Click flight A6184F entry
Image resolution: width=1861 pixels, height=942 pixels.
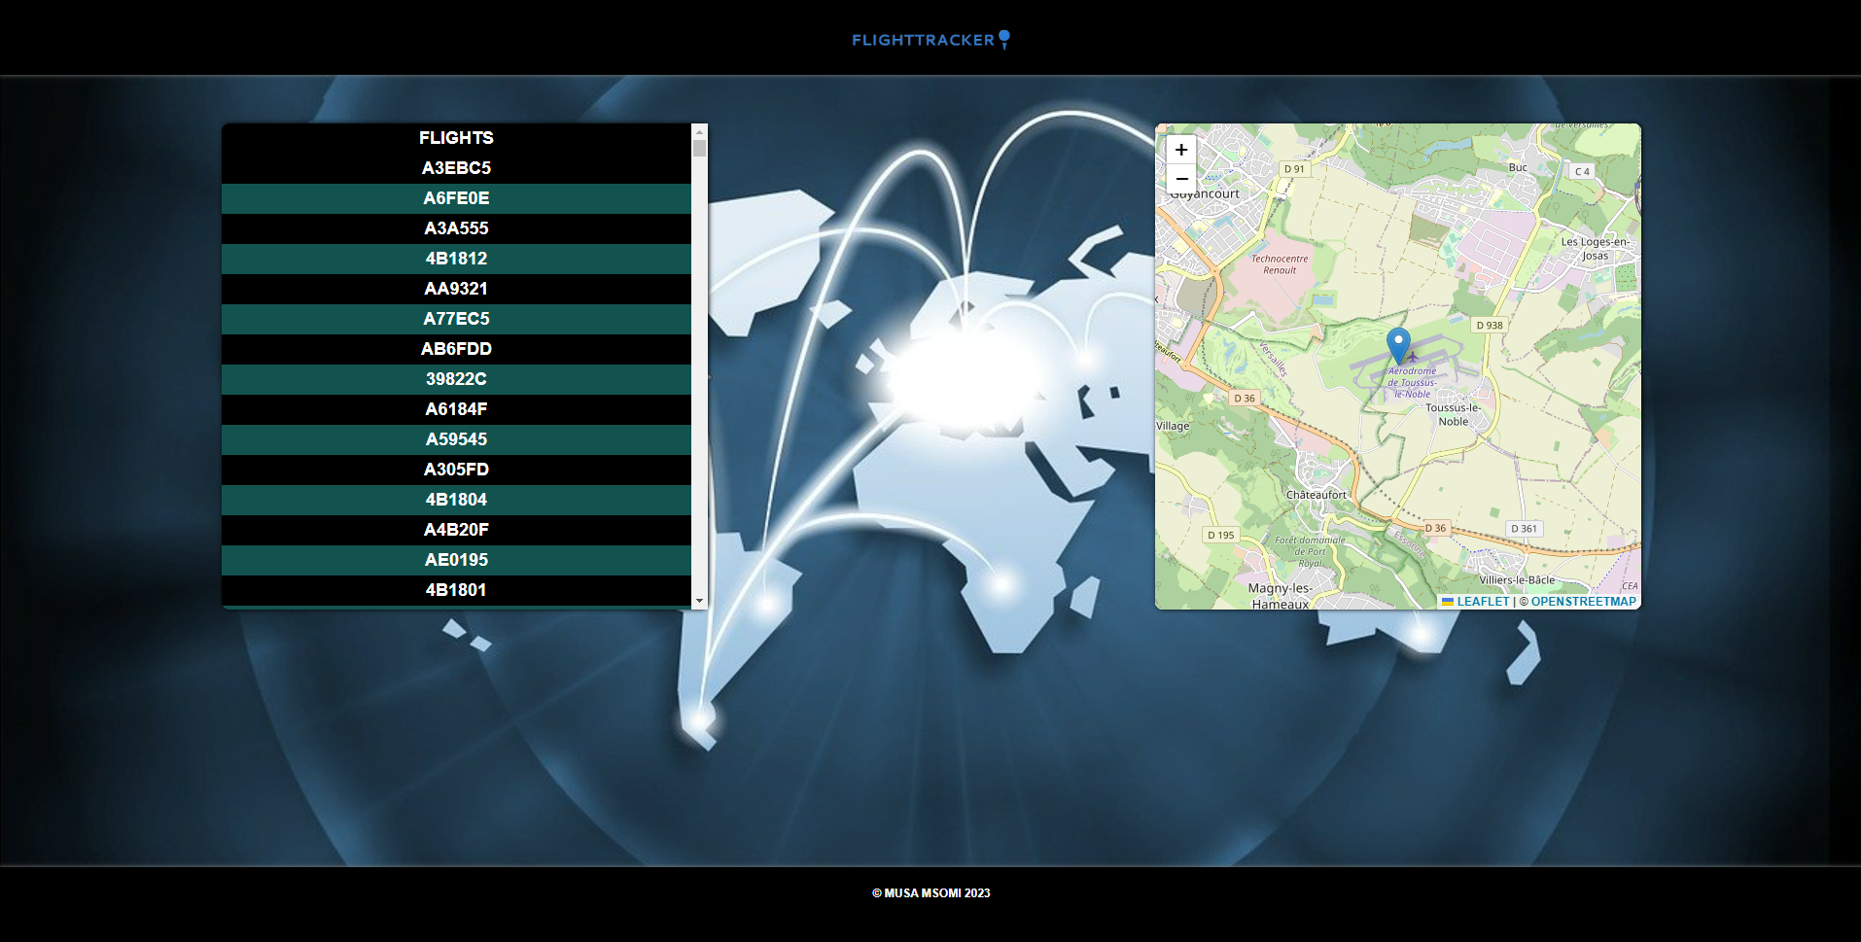click(457, 409)
